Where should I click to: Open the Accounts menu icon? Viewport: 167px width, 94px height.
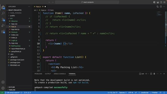click(3, 82)
